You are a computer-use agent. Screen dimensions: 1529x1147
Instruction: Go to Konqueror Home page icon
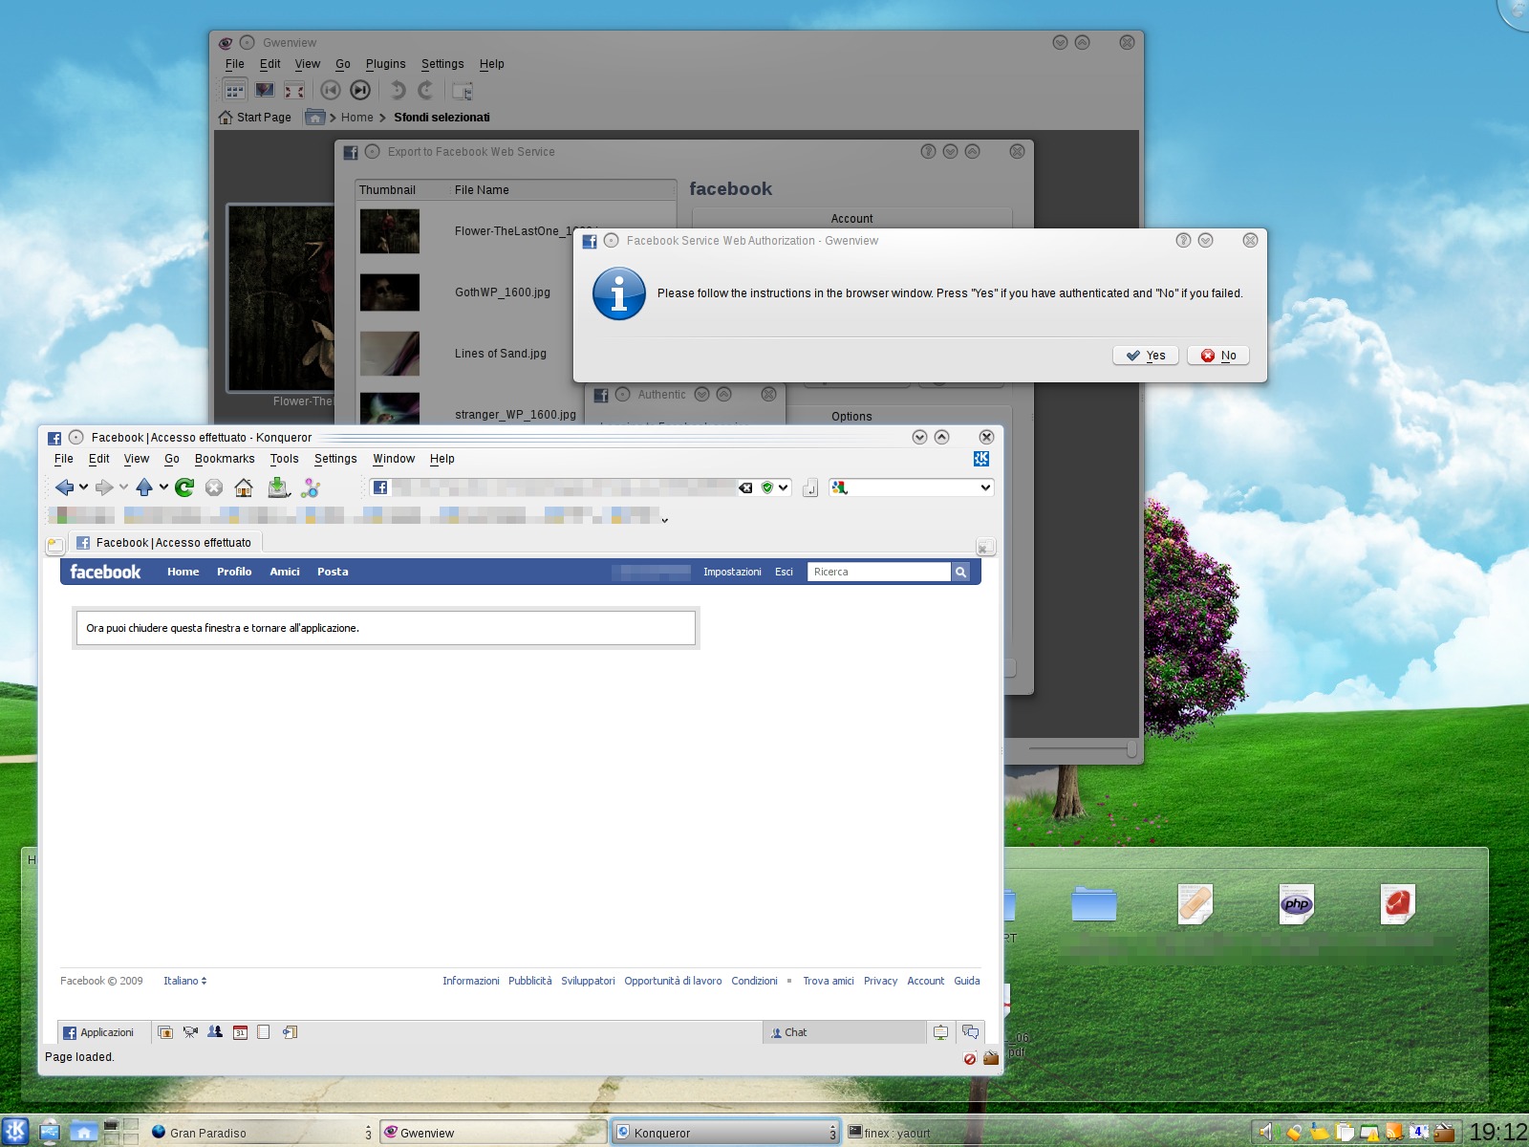point(244,487)
